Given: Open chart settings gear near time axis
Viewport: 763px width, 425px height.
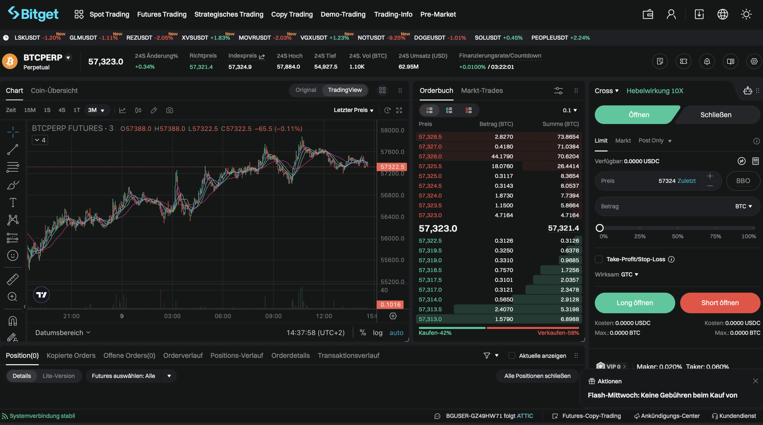Looking at the screenshot, I should 393,316.
